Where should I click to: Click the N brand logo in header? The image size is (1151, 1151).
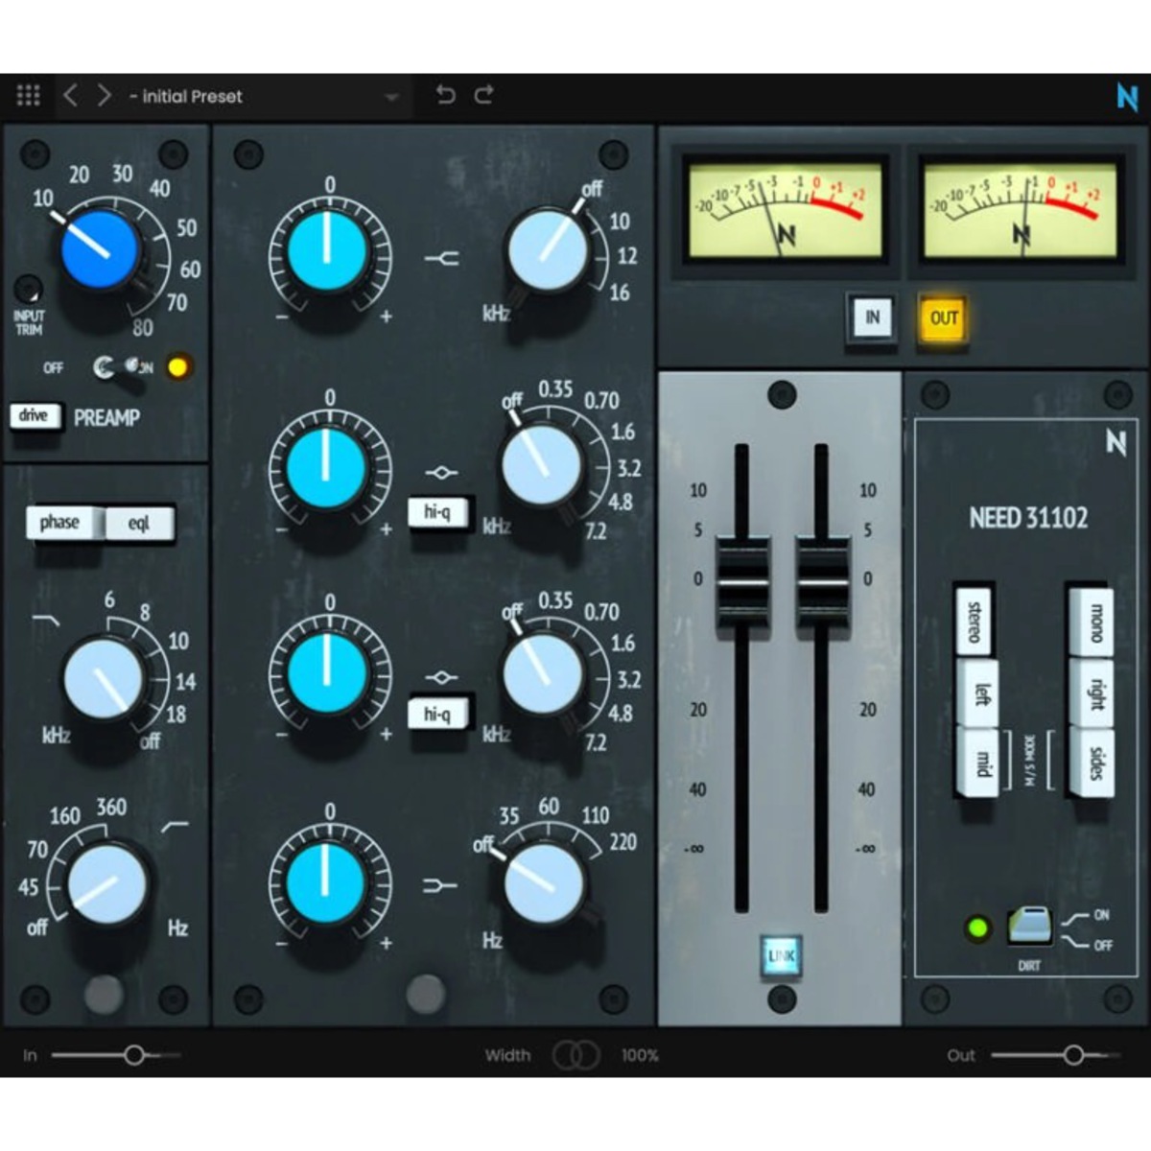click(x=1127, y=97)
